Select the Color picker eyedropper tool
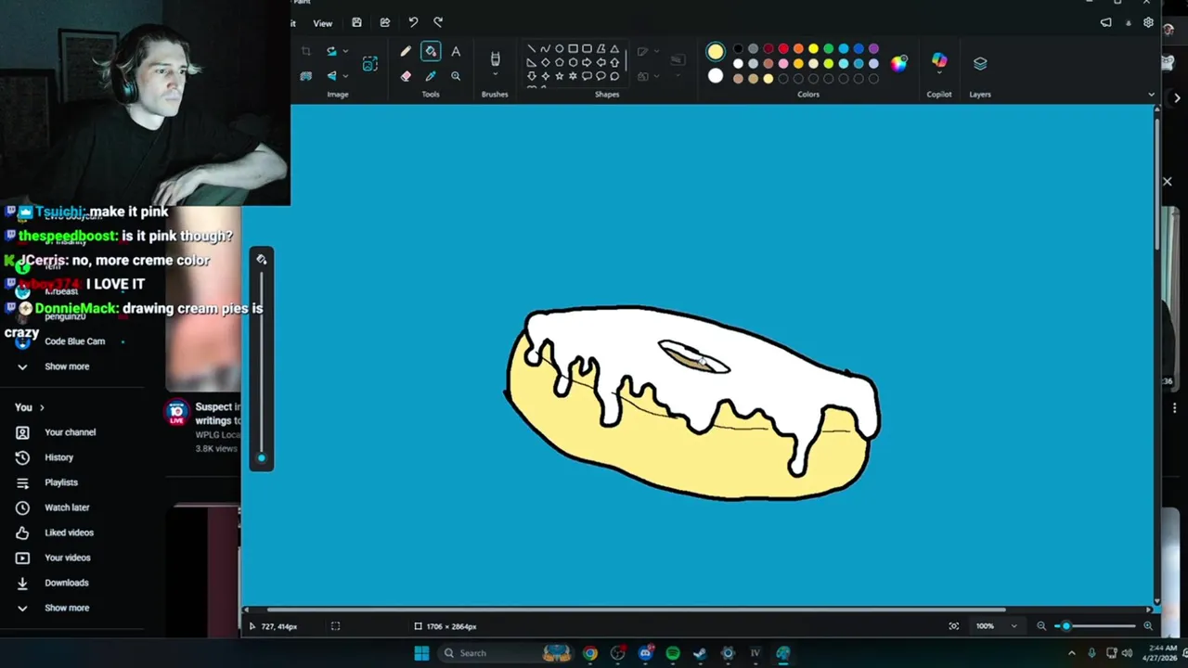The width and height of the screenshot is (1188, 668). click(431, 76)
